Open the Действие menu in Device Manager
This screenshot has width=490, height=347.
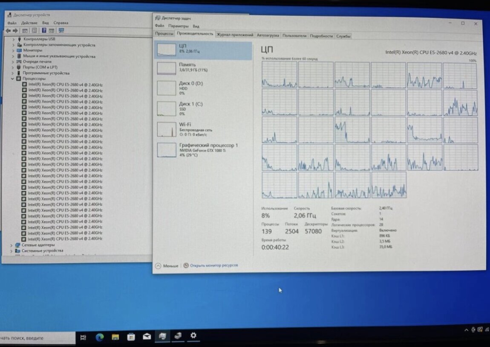(29, 23)
